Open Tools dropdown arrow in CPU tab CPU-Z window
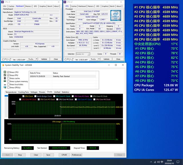The height and width of the screenshot is (165, 183). pos(99,59)
